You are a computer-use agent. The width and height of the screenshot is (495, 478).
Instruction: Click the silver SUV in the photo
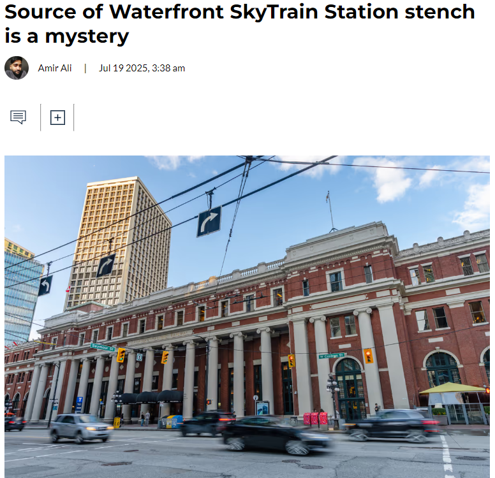tap(81, 428)
